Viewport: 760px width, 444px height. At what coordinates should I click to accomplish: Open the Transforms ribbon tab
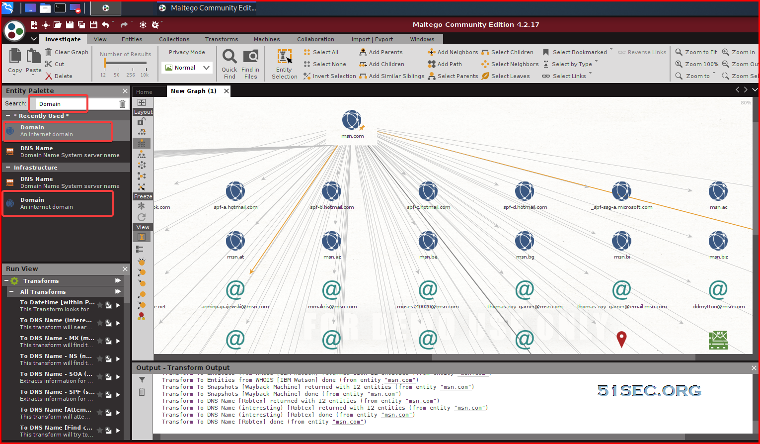[222, 39]
